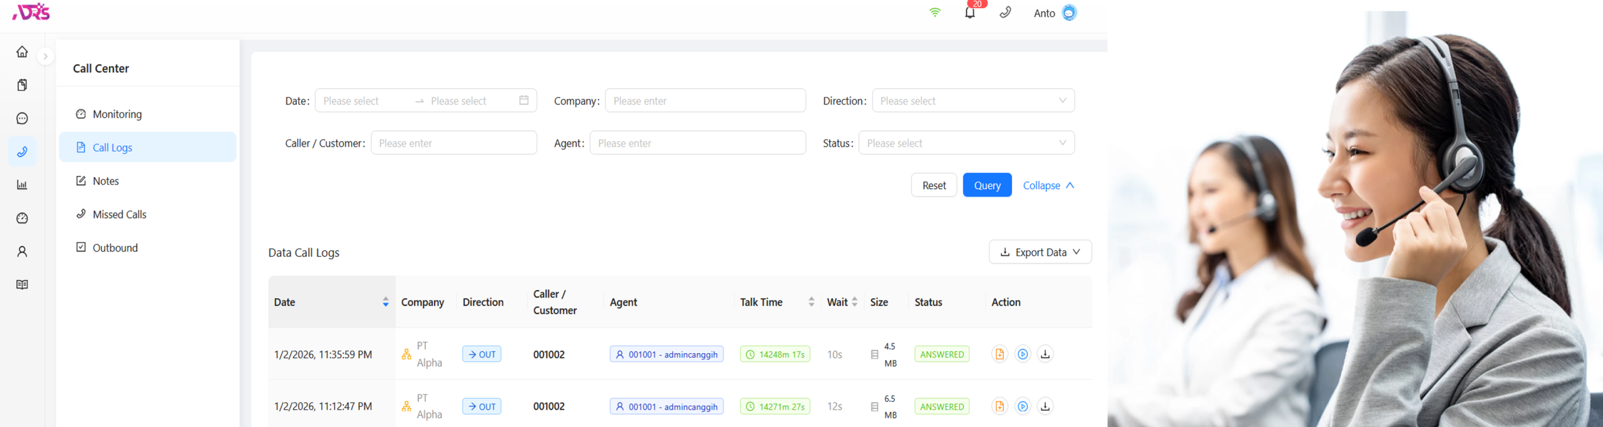Sort the table by Date column
The image size is (1603, 427).
tap(385, 302)
